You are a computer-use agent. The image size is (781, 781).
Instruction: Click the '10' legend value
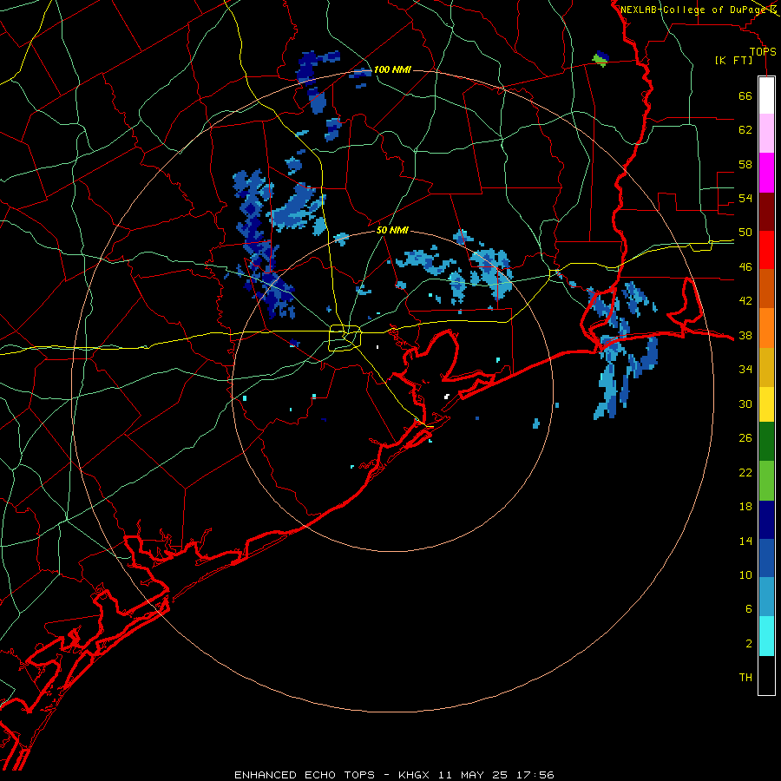pos(745,575)
